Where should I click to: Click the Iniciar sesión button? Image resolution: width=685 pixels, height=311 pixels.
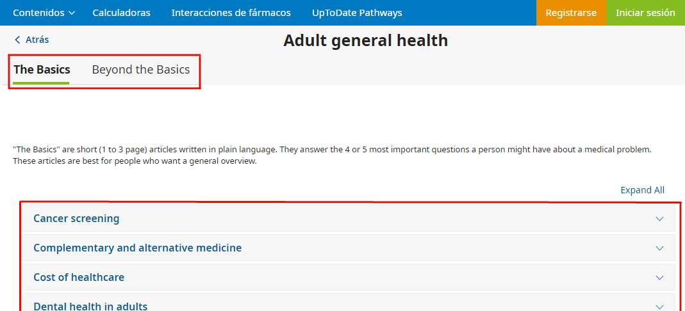click(645, 13)
